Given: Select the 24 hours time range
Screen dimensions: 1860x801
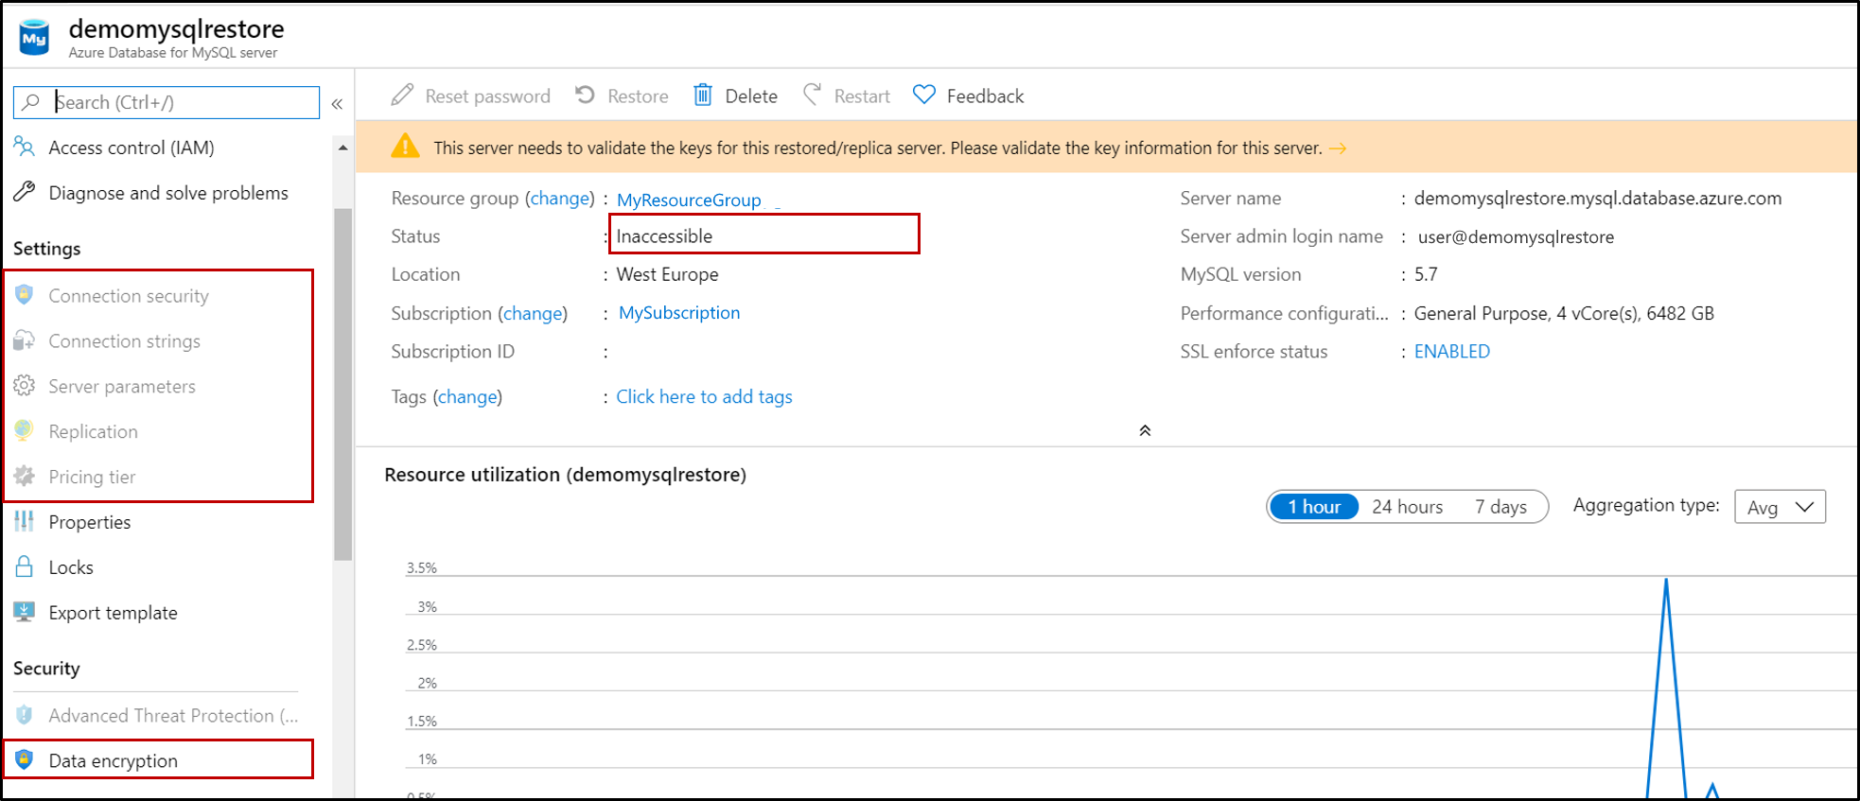Looking at the screenshot, I should tap(1407, 507).
